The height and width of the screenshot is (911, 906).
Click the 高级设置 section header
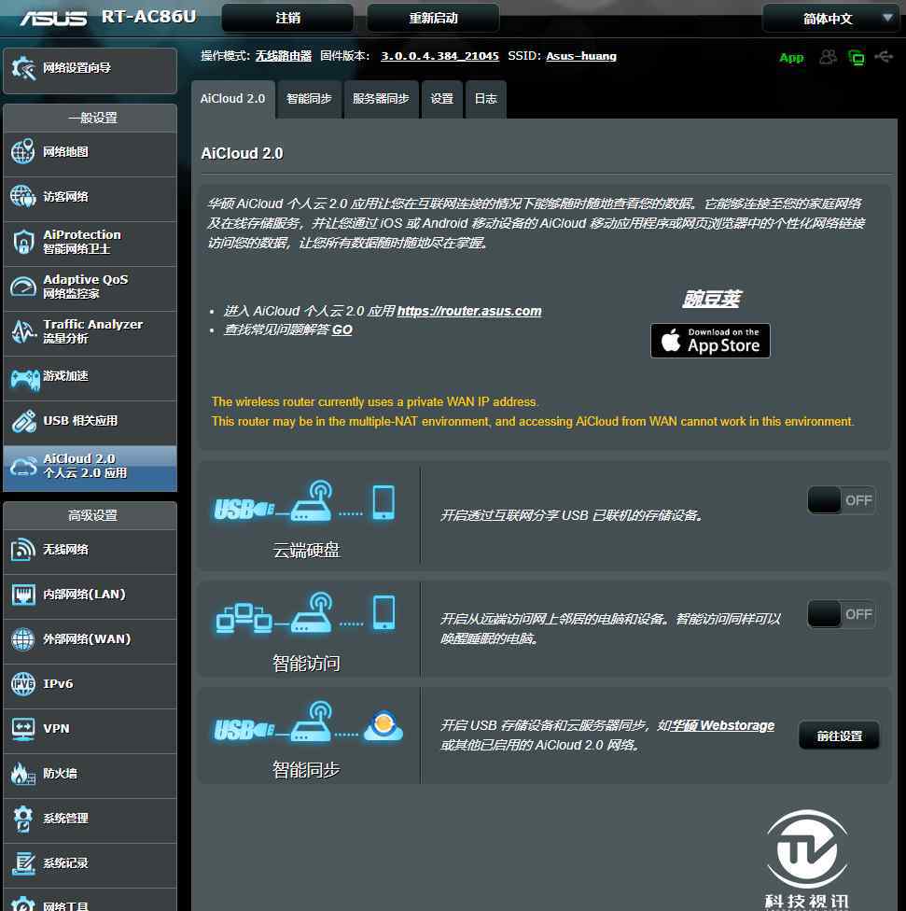pyautogui.click(x=90, y=515)
